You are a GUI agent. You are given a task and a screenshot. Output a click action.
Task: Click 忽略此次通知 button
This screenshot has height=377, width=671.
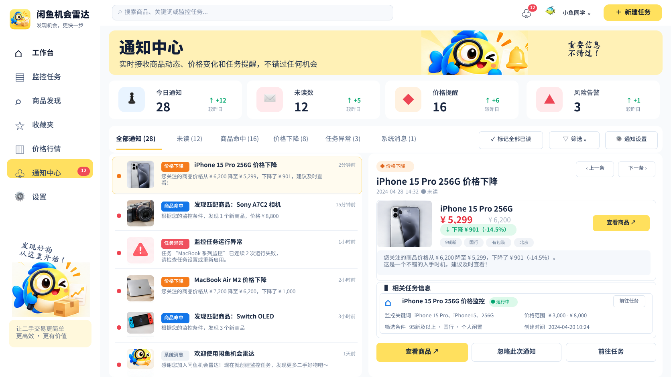(516, 352)
